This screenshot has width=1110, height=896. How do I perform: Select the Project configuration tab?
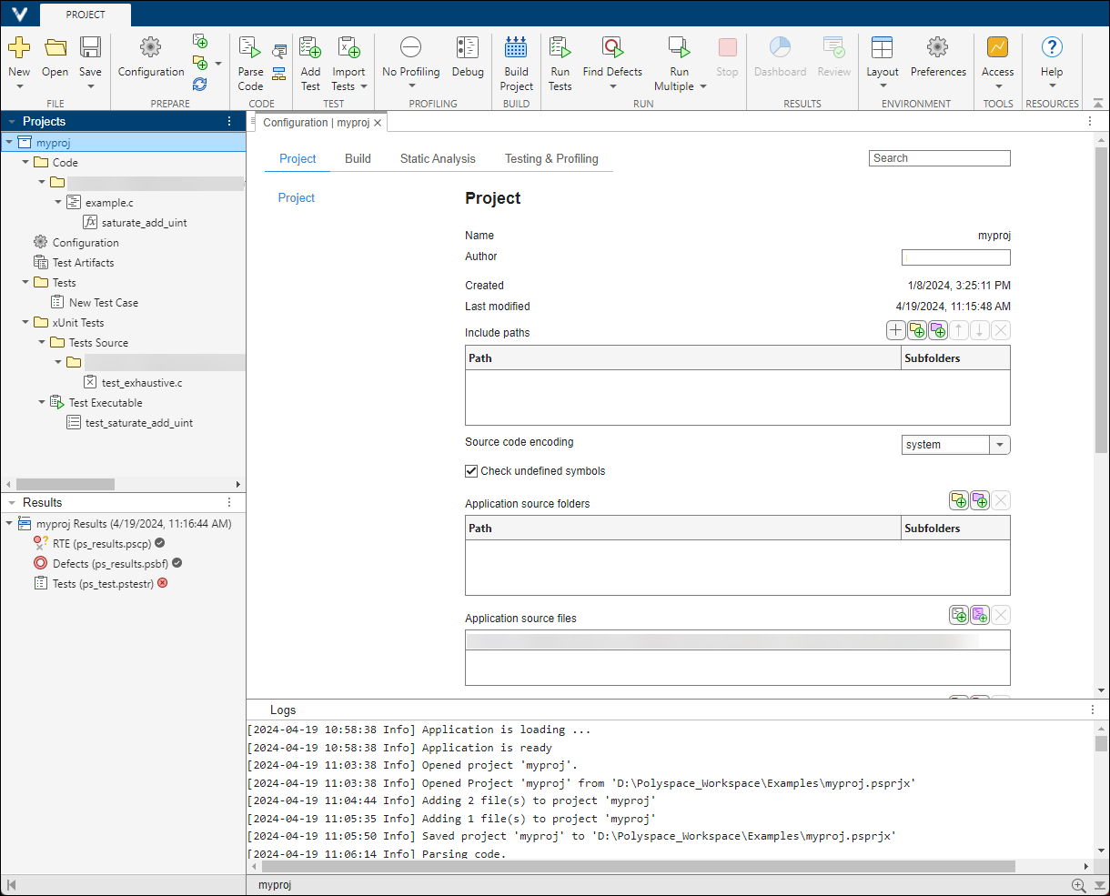click(x=298, y=158)
